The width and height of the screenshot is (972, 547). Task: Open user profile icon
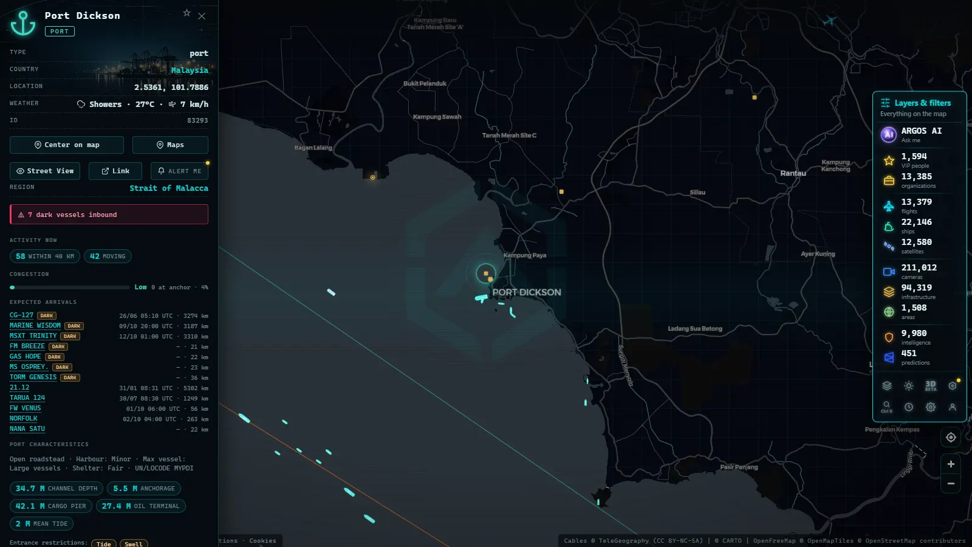coord(953,407)
